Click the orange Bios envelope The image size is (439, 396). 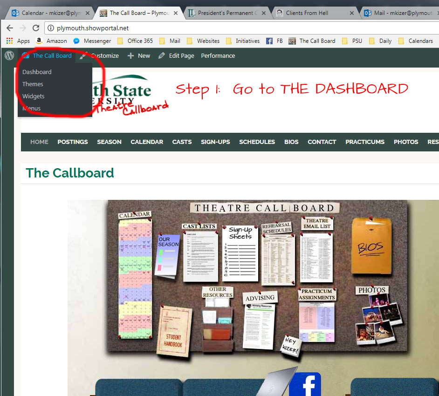point(371,246)
